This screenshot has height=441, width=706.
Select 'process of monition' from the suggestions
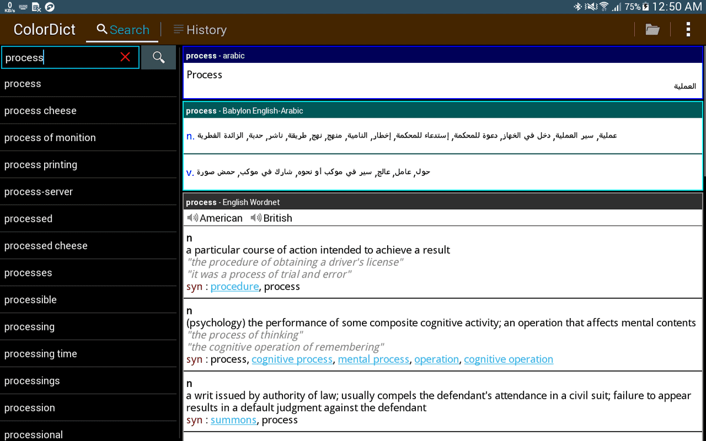[x=50, y=138]
